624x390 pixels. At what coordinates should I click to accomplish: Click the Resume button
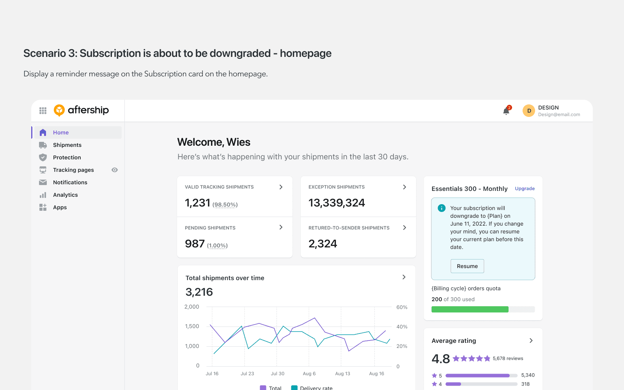pyautogui.click(x=467, y=266)
